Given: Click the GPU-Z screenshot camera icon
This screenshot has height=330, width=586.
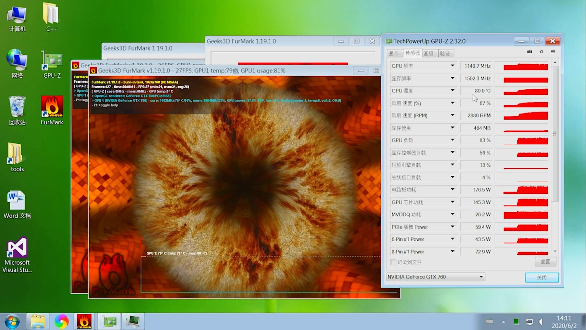Looking at the screenshot, I should coord(529,52).
